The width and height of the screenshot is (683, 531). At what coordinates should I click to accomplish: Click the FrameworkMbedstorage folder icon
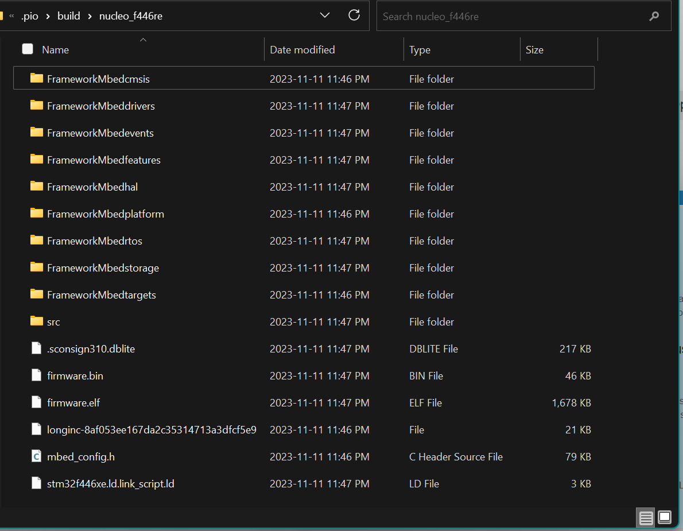(x=37, y=268)
